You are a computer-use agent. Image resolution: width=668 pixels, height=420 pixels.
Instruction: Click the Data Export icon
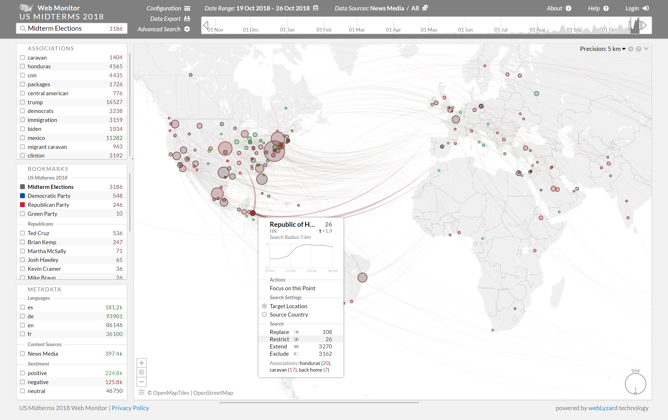coord(187,19)
